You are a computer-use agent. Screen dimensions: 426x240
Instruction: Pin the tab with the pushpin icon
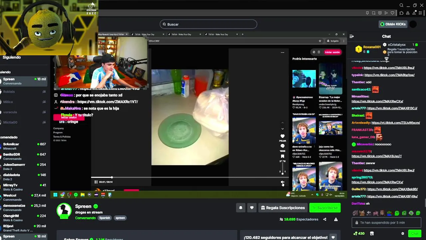367,13
